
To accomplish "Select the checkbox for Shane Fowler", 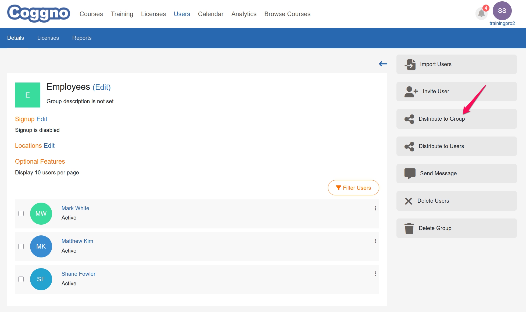I will point(21,279).
